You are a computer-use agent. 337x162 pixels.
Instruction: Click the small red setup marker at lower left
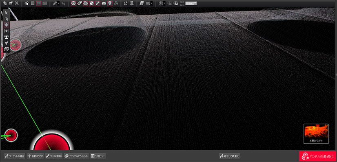tap(11, 135)
